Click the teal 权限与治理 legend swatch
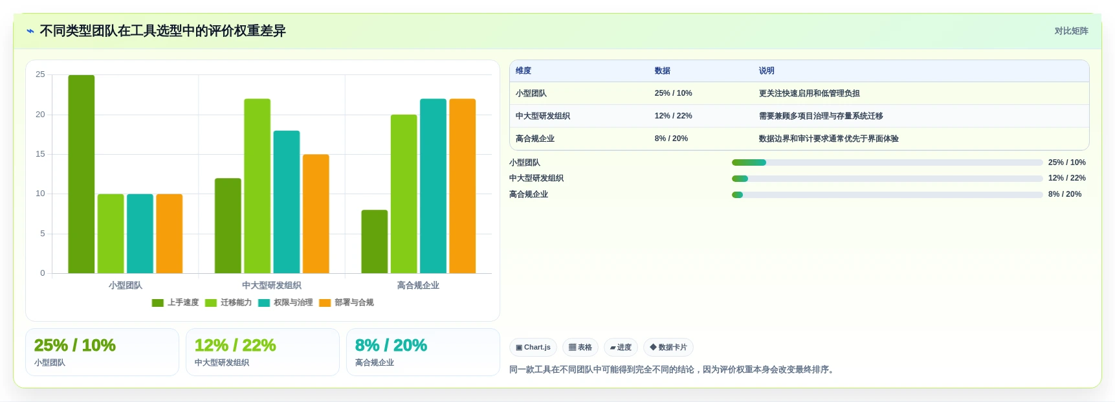1115x402 pixels. tap(264, 303)
